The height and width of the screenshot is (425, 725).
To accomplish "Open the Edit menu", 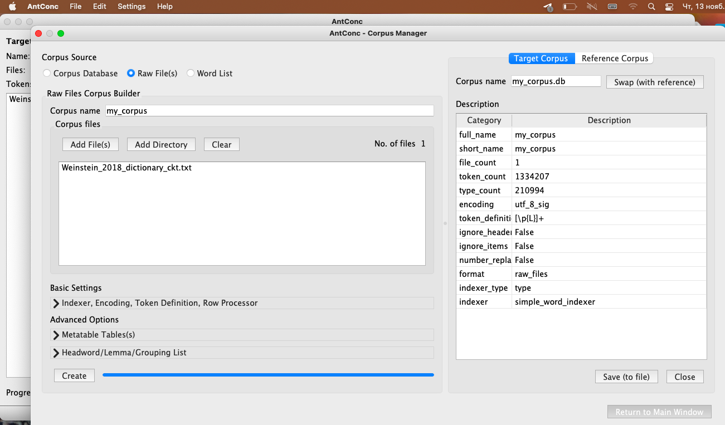I will coord(100,7).
